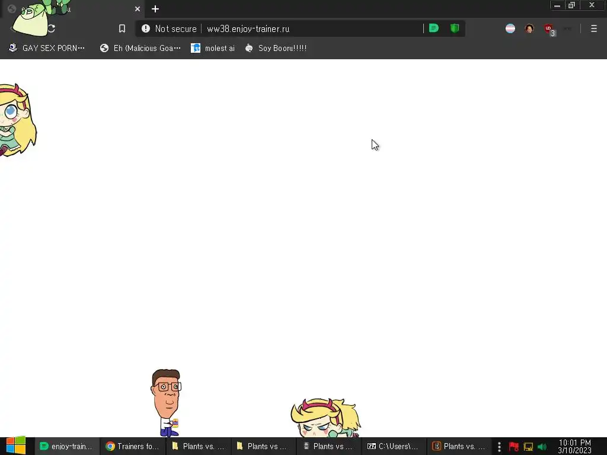Open the browser hamburger menu
The width and height of the screenshot is (607, 455).
(593, 28)
